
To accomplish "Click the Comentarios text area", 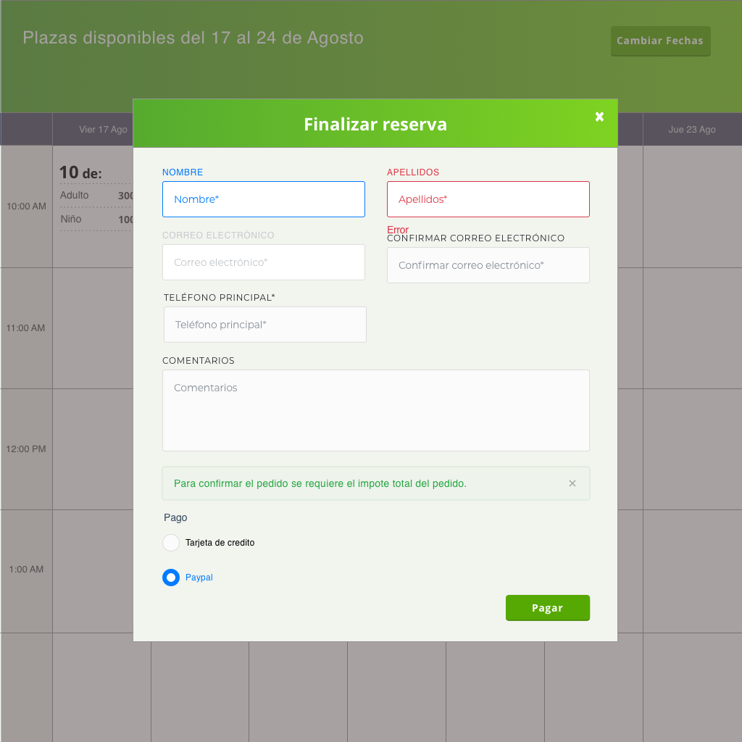I will coord(376,410).
